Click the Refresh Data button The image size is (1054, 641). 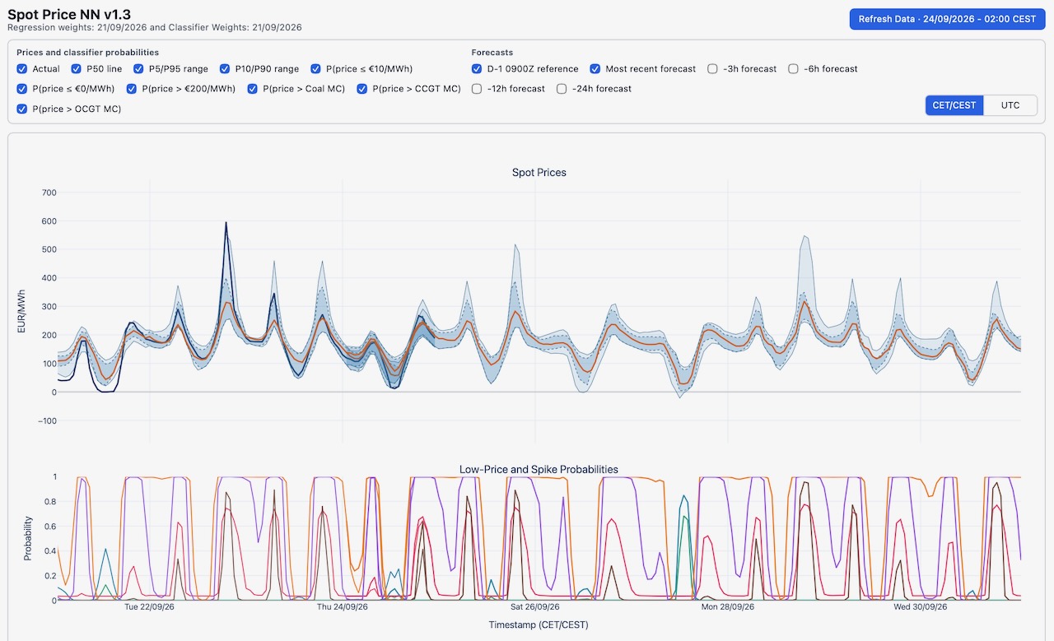click(x=947, y=19)
